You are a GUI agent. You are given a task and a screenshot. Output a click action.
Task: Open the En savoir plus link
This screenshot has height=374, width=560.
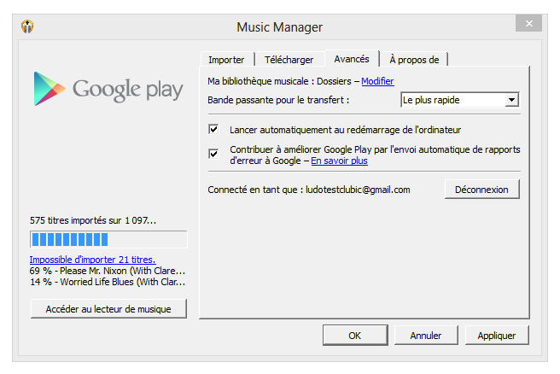[x=339, y=161]
